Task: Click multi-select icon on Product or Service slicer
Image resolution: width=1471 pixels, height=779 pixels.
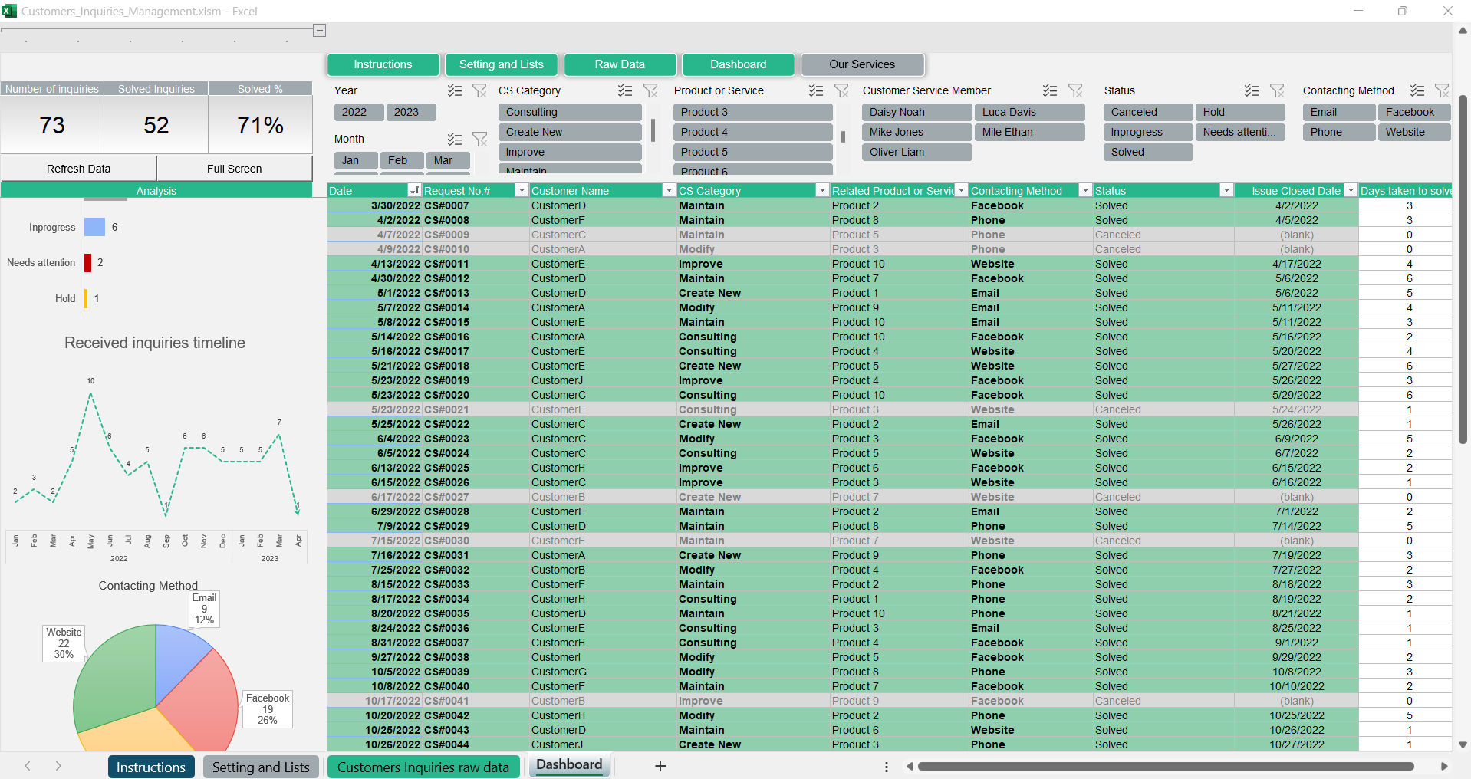Action: point(816,90)
